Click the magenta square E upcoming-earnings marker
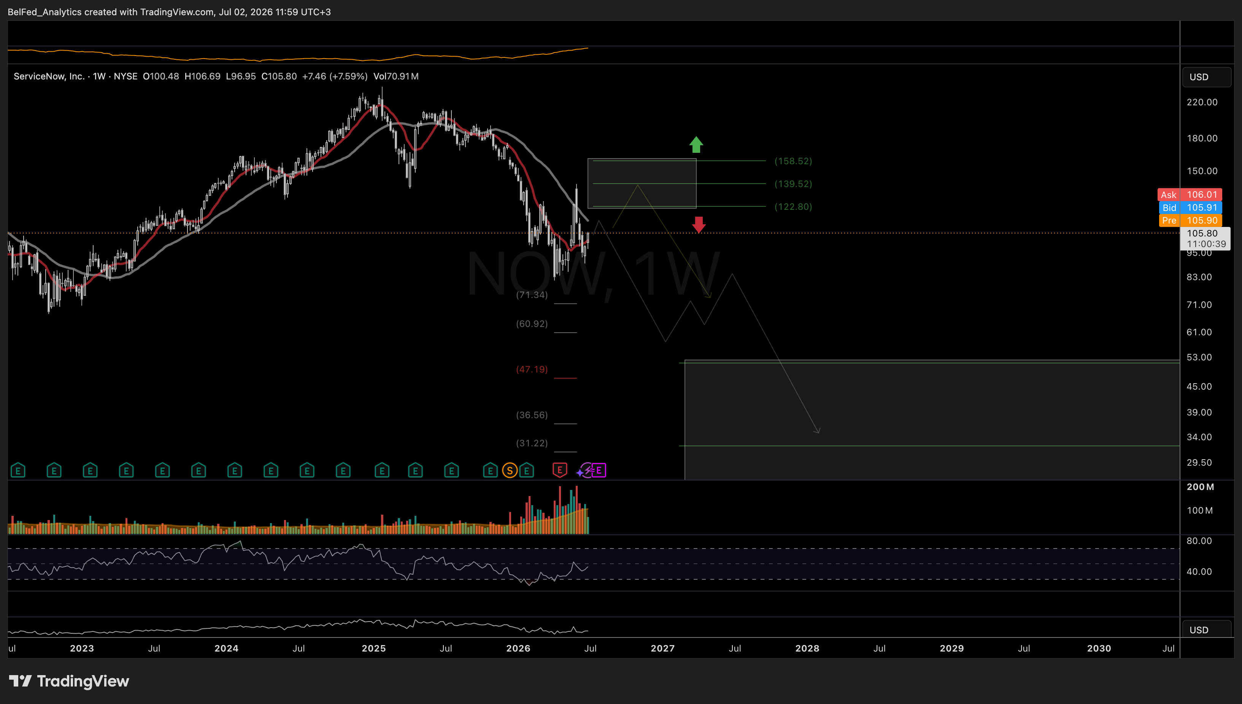This screenshot has width=1242, height=704. coord(599,470)
